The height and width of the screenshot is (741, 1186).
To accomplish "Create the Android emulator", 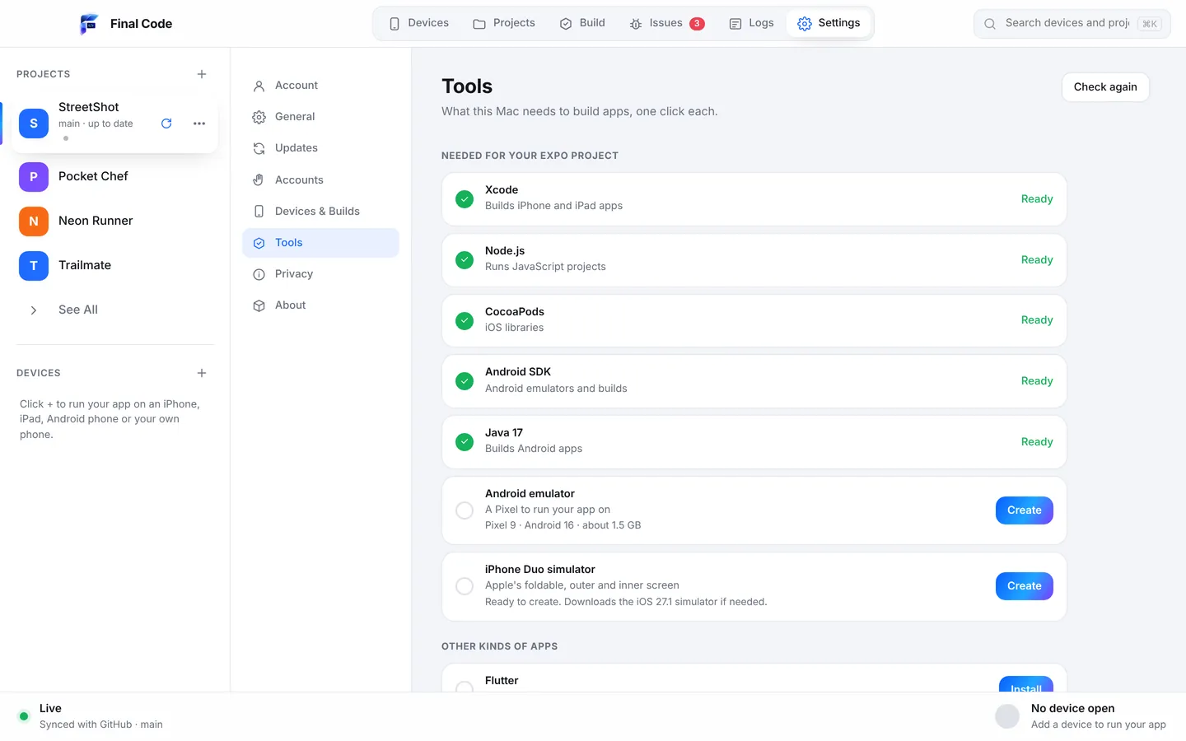I will (x=1025, y=510).
